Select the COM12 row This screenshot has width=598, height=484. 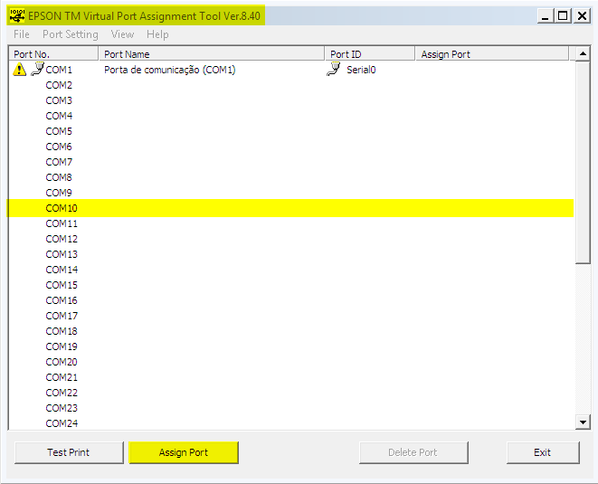click(291, 239)
